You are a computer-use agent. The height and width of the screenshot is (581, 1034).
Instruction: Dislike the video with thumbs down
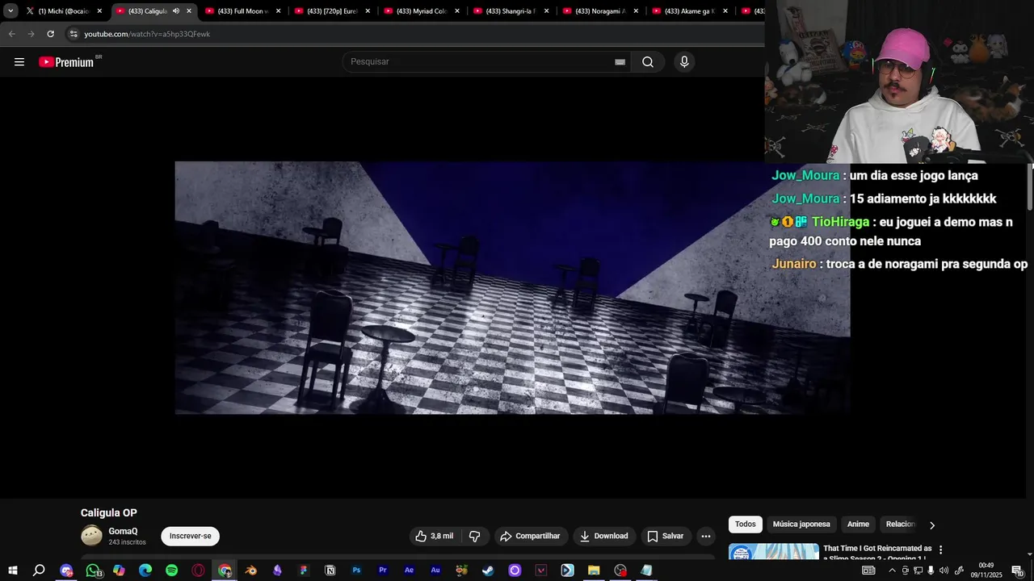[475, 536]
